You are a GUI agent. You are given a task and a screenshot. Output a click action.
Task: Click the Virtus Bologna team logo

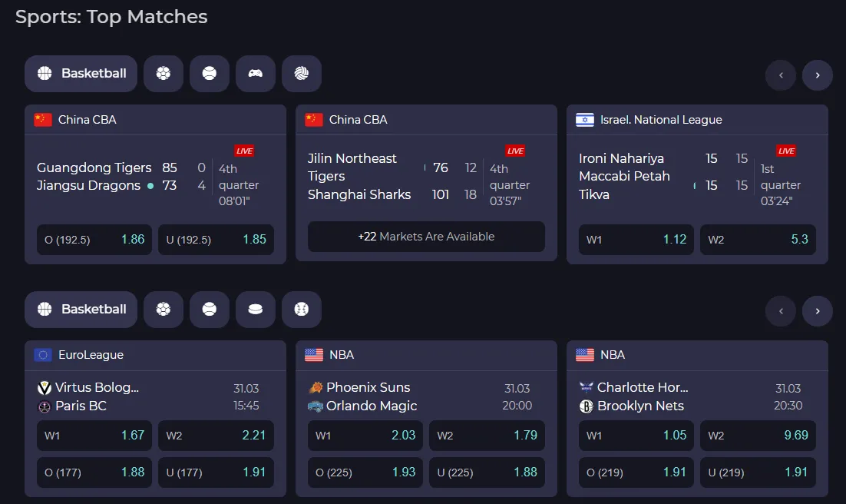pos(44,388)
